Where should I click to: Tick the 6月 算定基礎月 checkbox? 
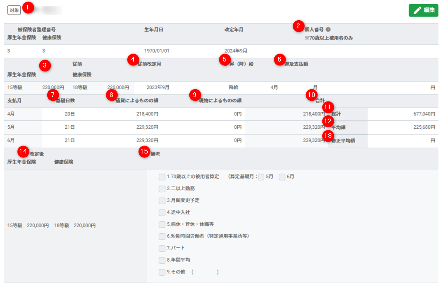pyautogui.click(x=282, y=177)
